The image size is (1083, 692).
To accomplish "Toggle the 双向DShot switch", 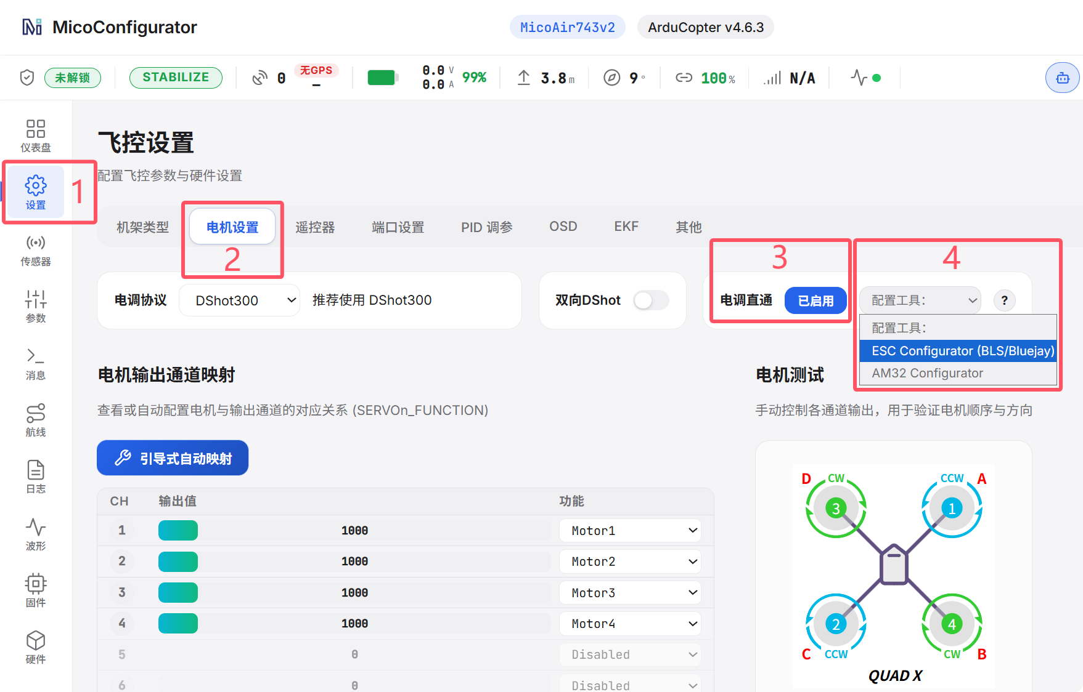I will (651, 300).
